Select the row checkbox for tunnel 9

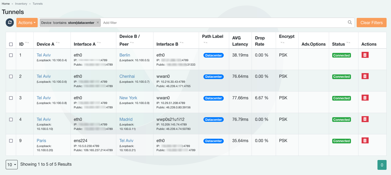11,141
